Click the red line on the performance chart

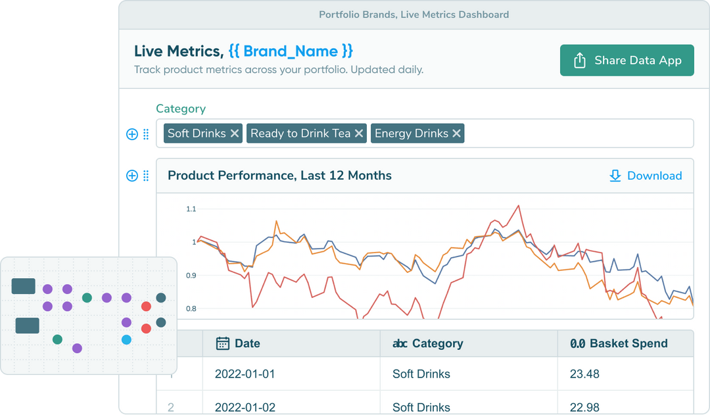coord(517,207)
